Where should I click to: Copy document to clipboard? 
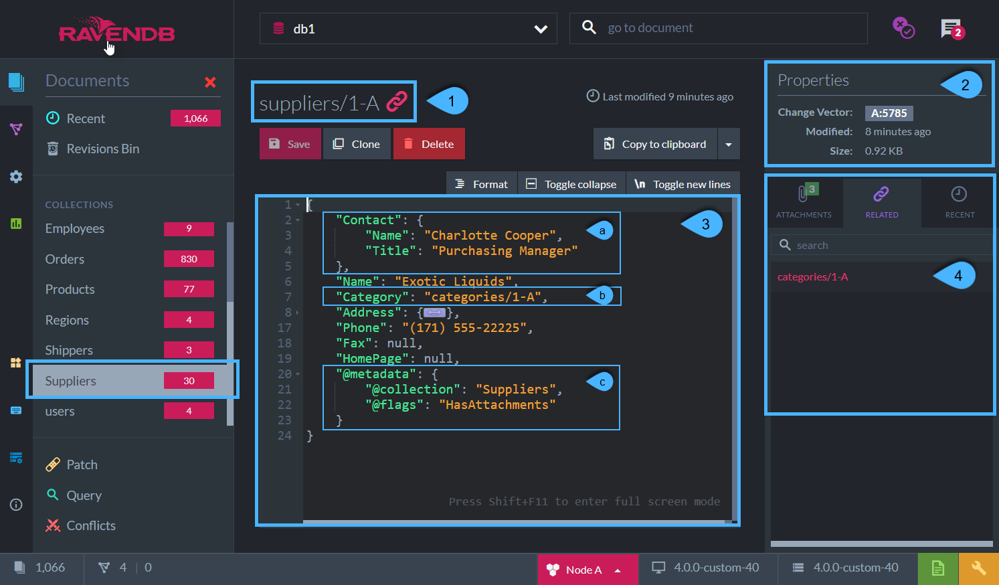point(655,144)
